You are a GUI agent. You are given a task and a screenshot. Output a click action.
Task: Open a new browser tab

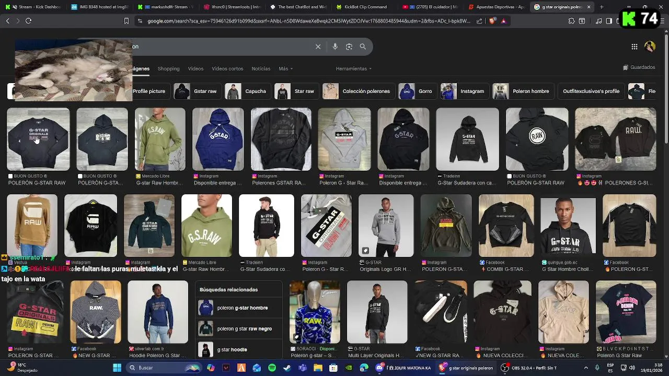point(602,7)
